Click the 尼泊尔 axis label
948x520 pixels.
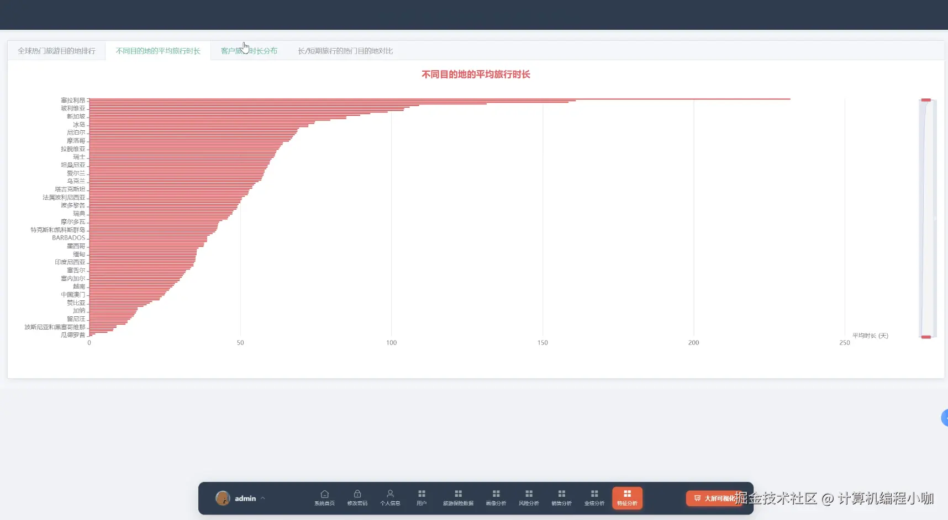pos(76,132)
